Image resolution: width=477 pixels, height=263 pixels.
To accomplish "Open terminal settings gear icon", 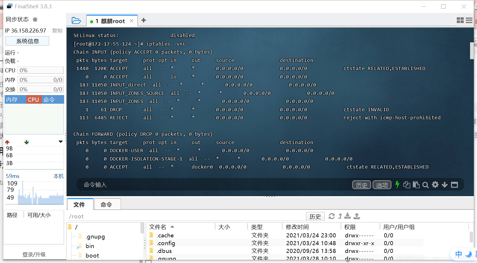I will pyautogui.click(x=435, y=185).
